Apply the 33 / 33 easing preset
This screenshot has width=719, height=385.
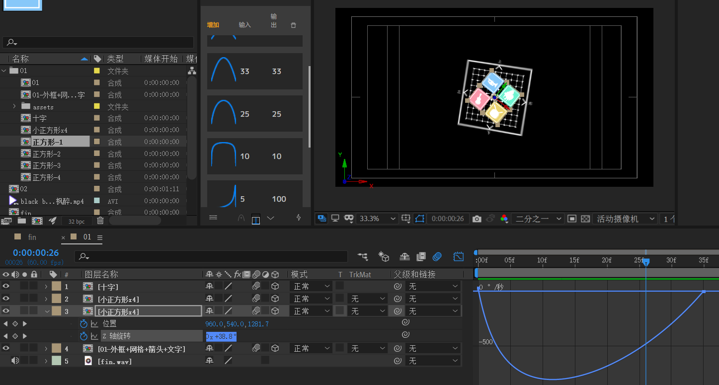click(255, 71)
